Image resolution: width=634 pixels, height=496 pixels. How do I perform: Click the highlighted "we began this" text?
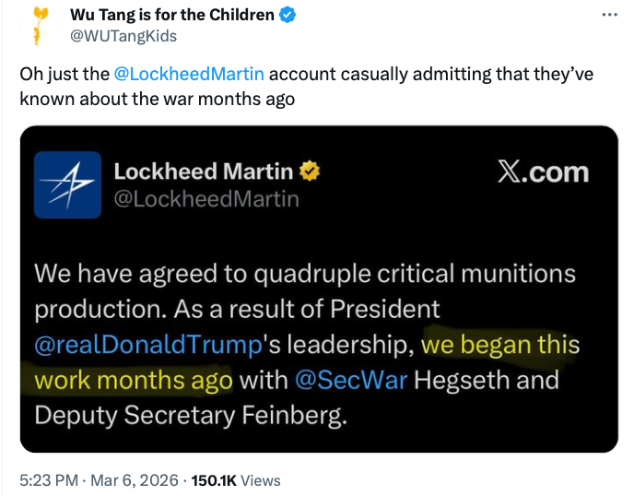(x=500, y=346)
